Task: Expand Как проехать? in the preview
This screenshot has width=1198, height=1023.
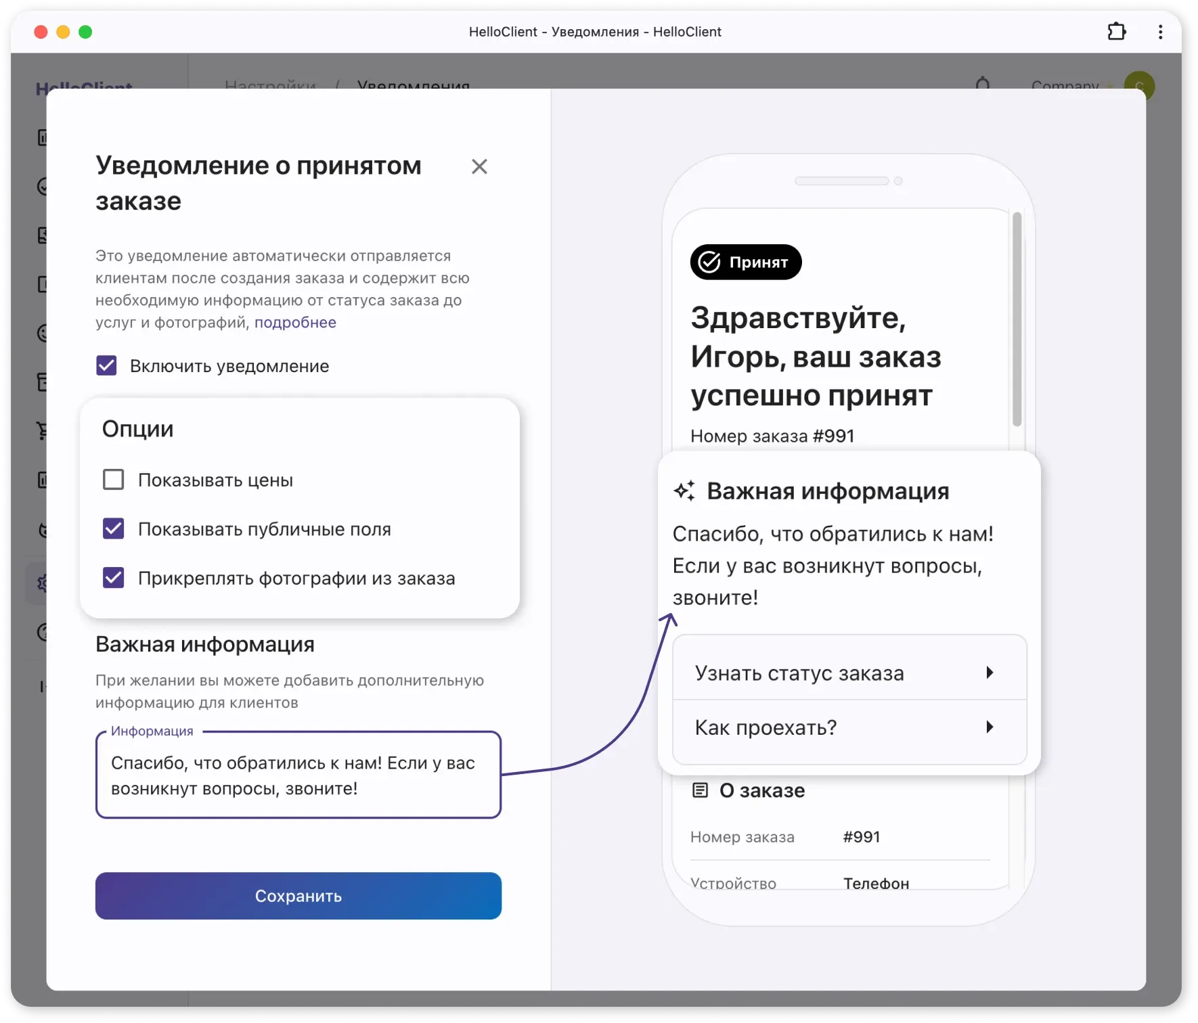Action: [849, 727]
